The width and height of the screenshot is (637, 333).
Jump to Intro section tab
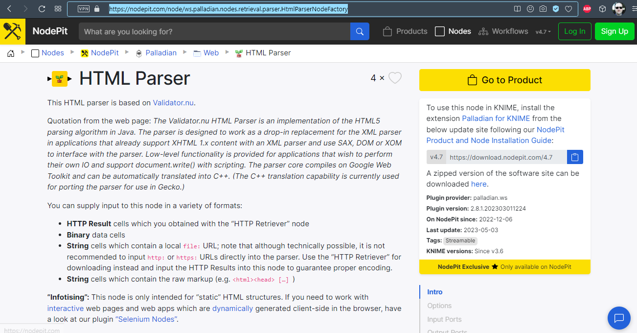435,292
